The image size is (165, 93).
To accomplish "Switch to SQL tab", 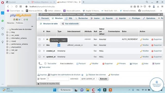I will (69, 18).
